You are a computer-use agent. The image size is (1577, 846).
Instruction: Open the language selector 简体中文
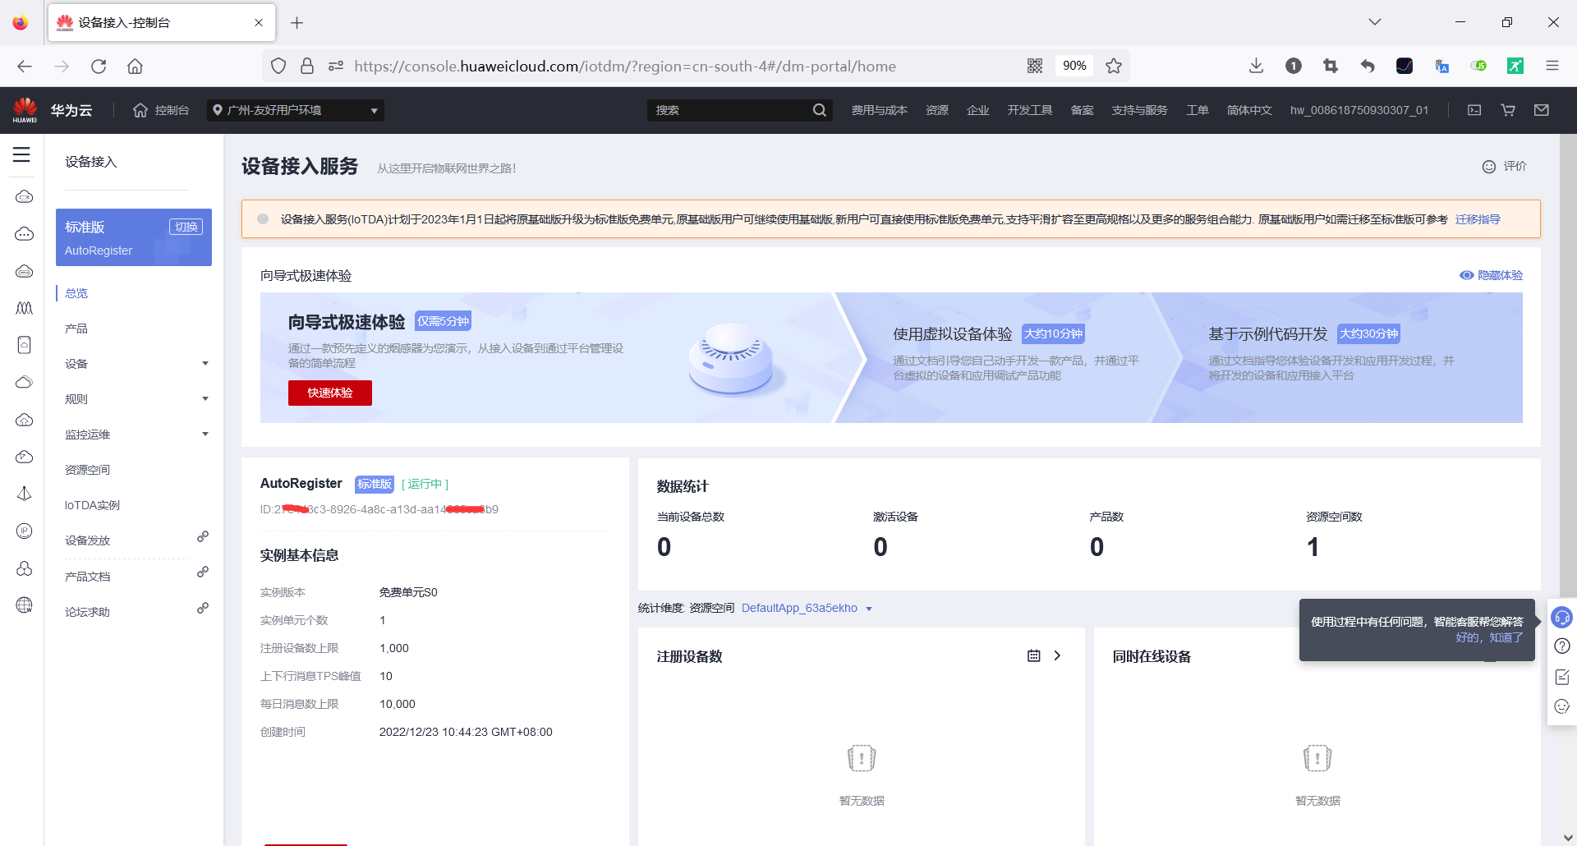[1249, 110]
